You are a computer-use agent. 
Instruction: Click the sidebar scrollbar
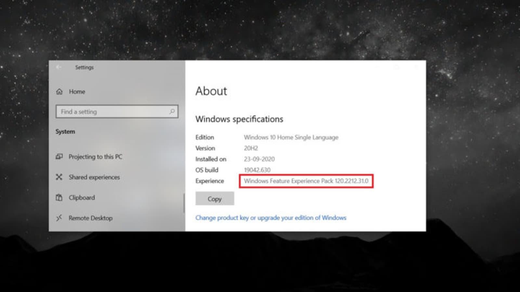(x=184, y=203)
